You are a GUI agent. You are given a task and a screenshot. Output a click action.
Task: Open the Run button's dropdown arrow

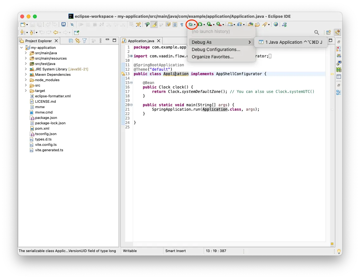(204, 24)
